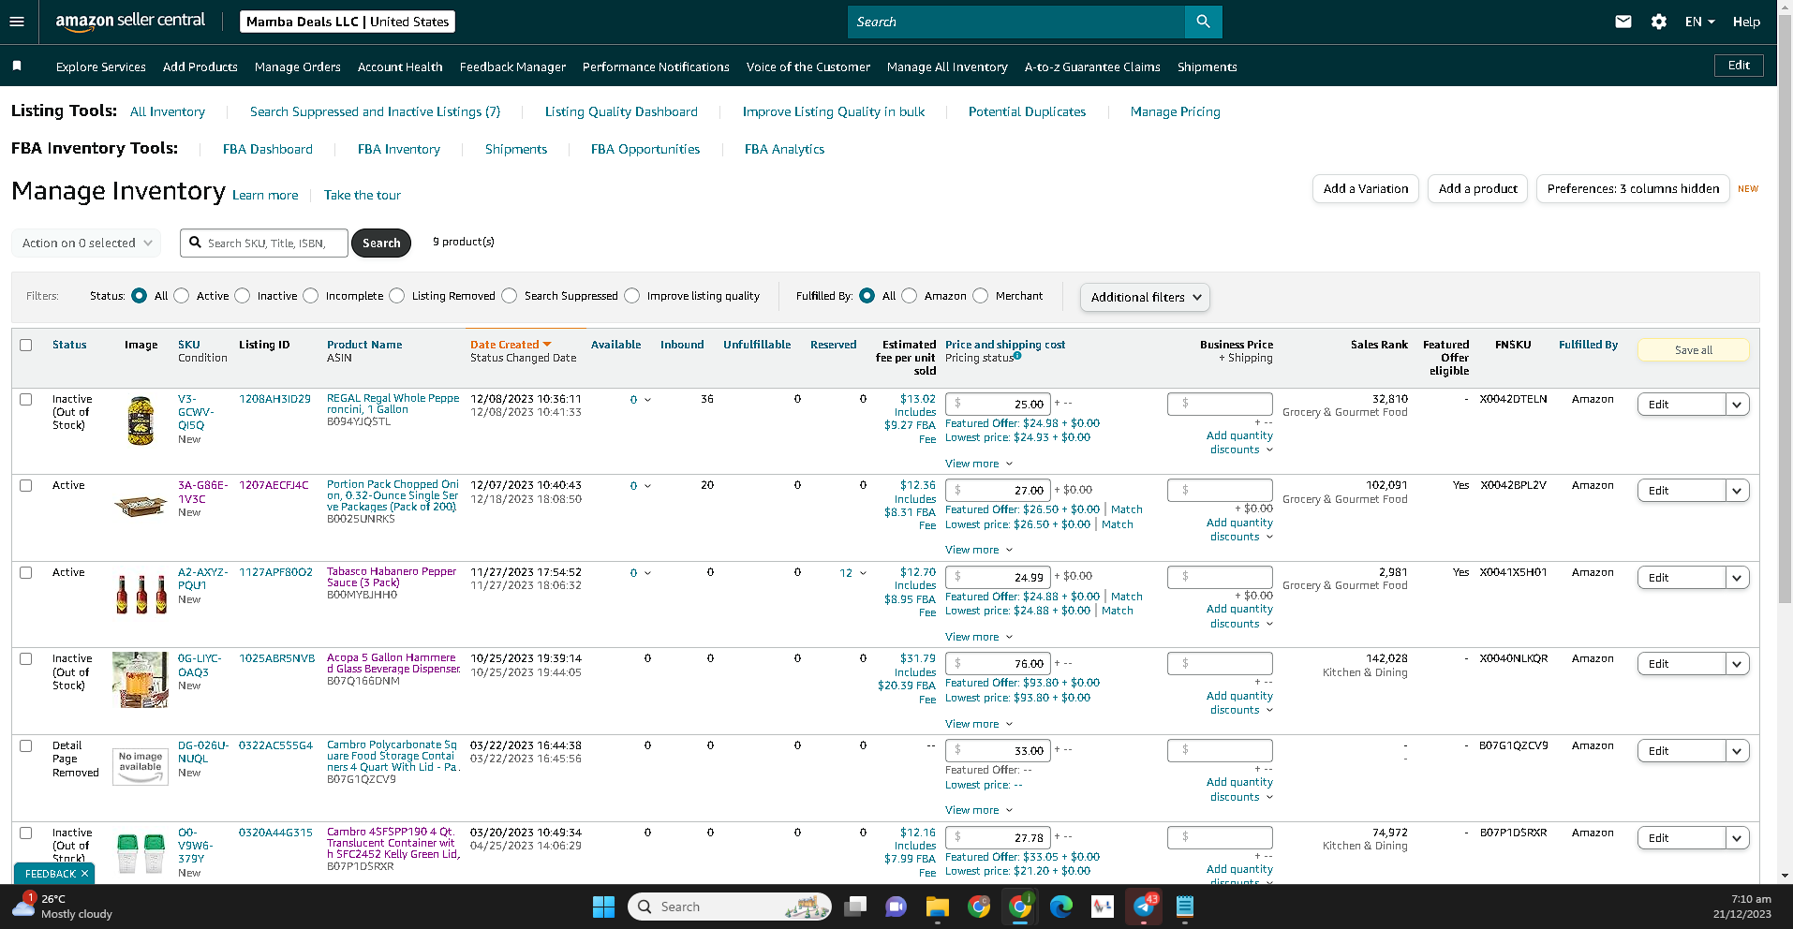Screen dimensions: 1793x929
Task: Tick the select-all checkbox in table header
Action: (x=26, y=345)
